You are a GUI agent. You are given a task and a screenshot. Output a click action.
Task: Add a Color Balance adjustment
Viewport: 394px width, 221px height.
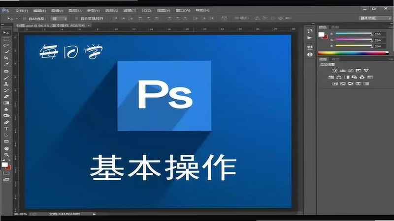[x=339, y=77]
